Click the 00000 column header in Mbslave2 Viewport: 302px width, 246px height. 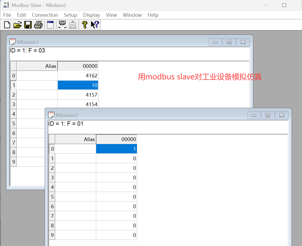click(117, 139)
